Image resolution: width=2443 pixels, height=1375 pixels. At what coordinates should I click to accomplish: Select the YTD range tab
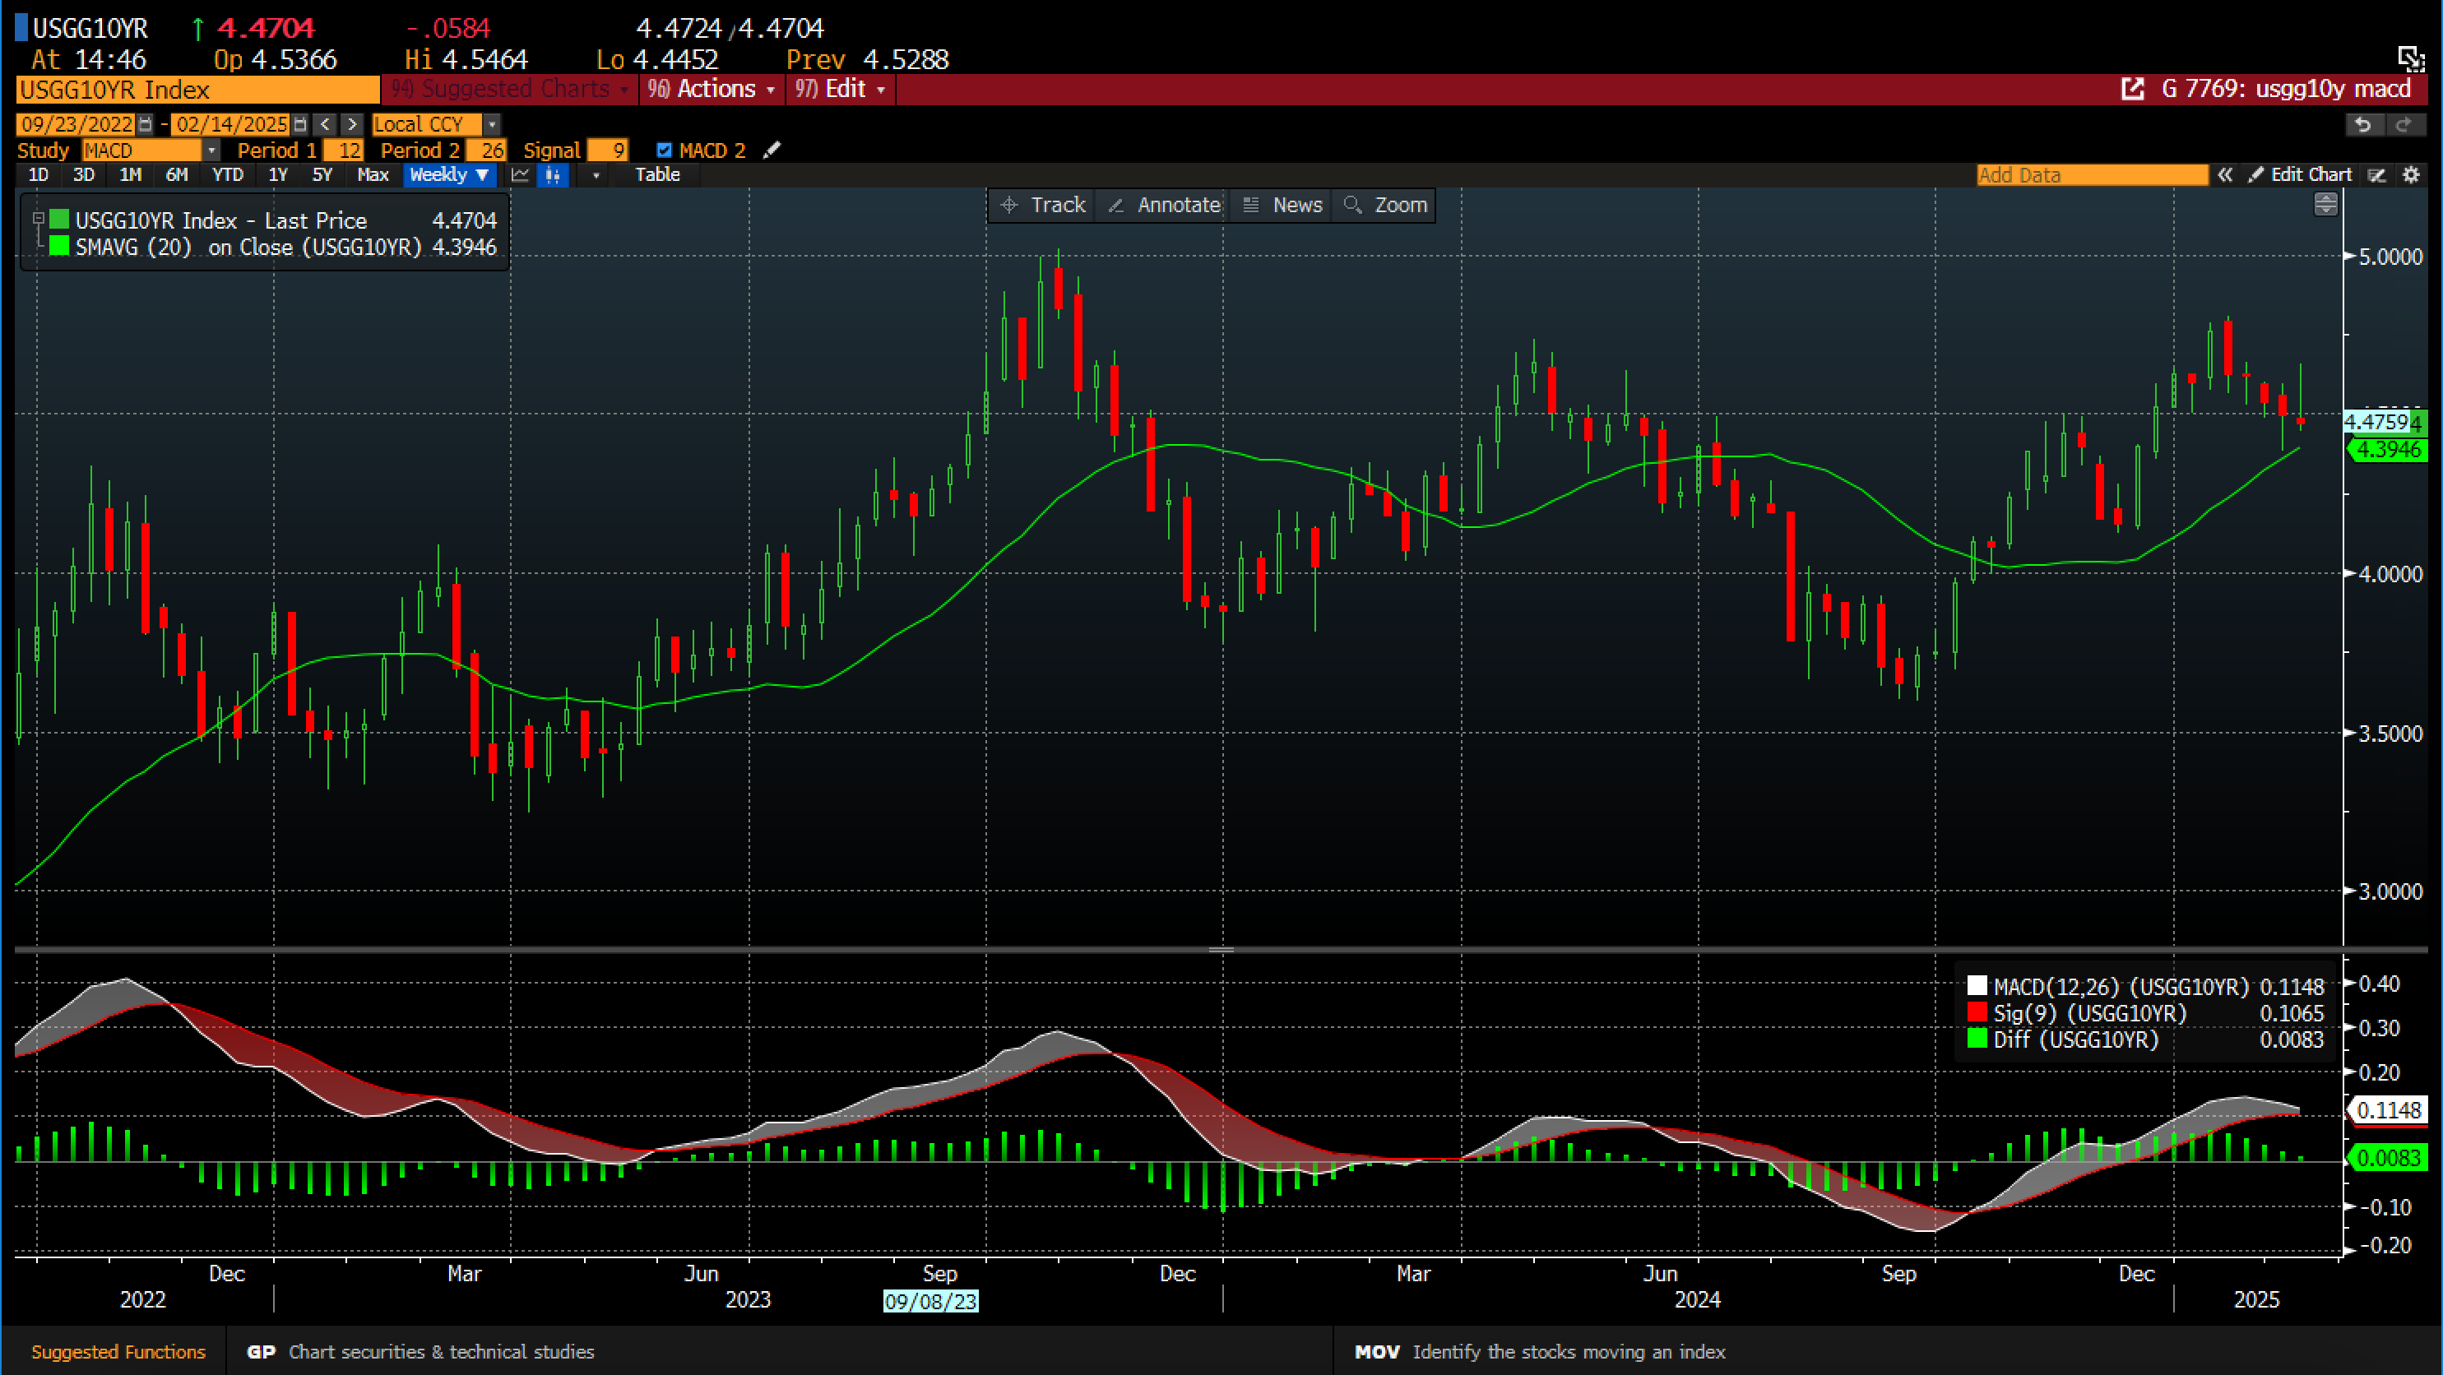228,174
